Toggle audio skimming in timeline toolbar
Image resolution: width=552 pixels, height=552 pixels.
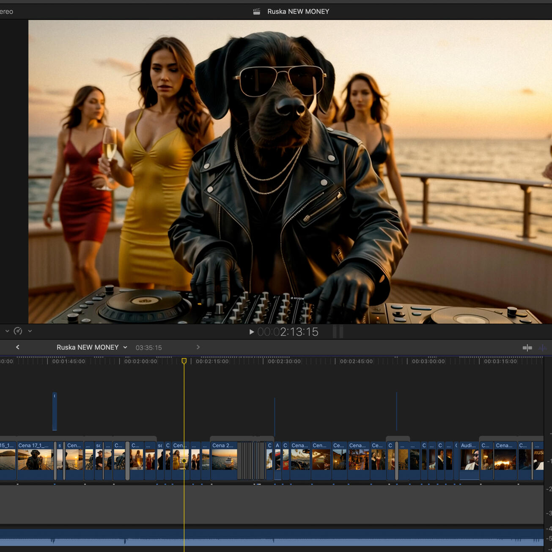pyautogui.click(x=543, y=348)
